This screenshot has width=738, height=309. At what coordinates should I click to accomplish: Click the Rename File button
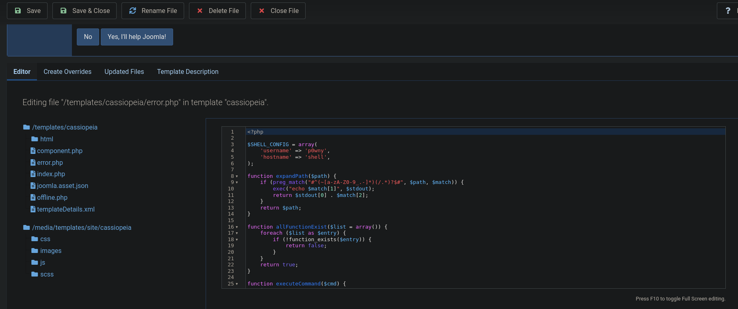[x=153, y=11]
